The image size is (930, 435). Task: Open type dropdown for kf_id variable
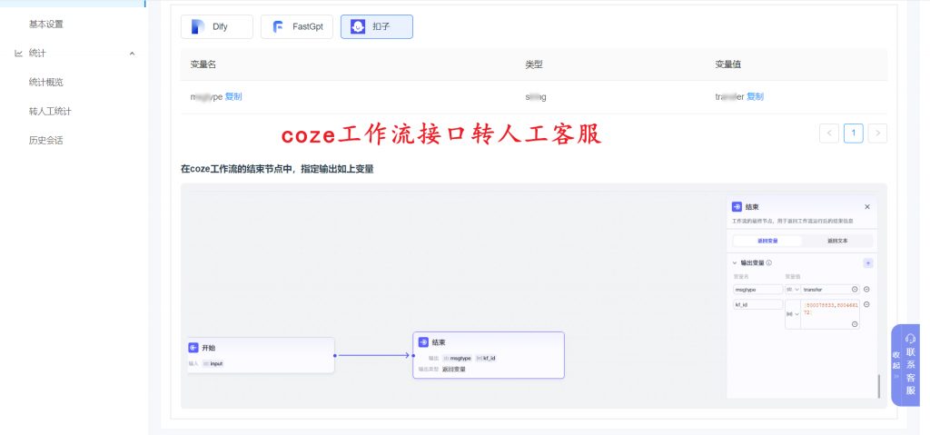tap(792, 314)
